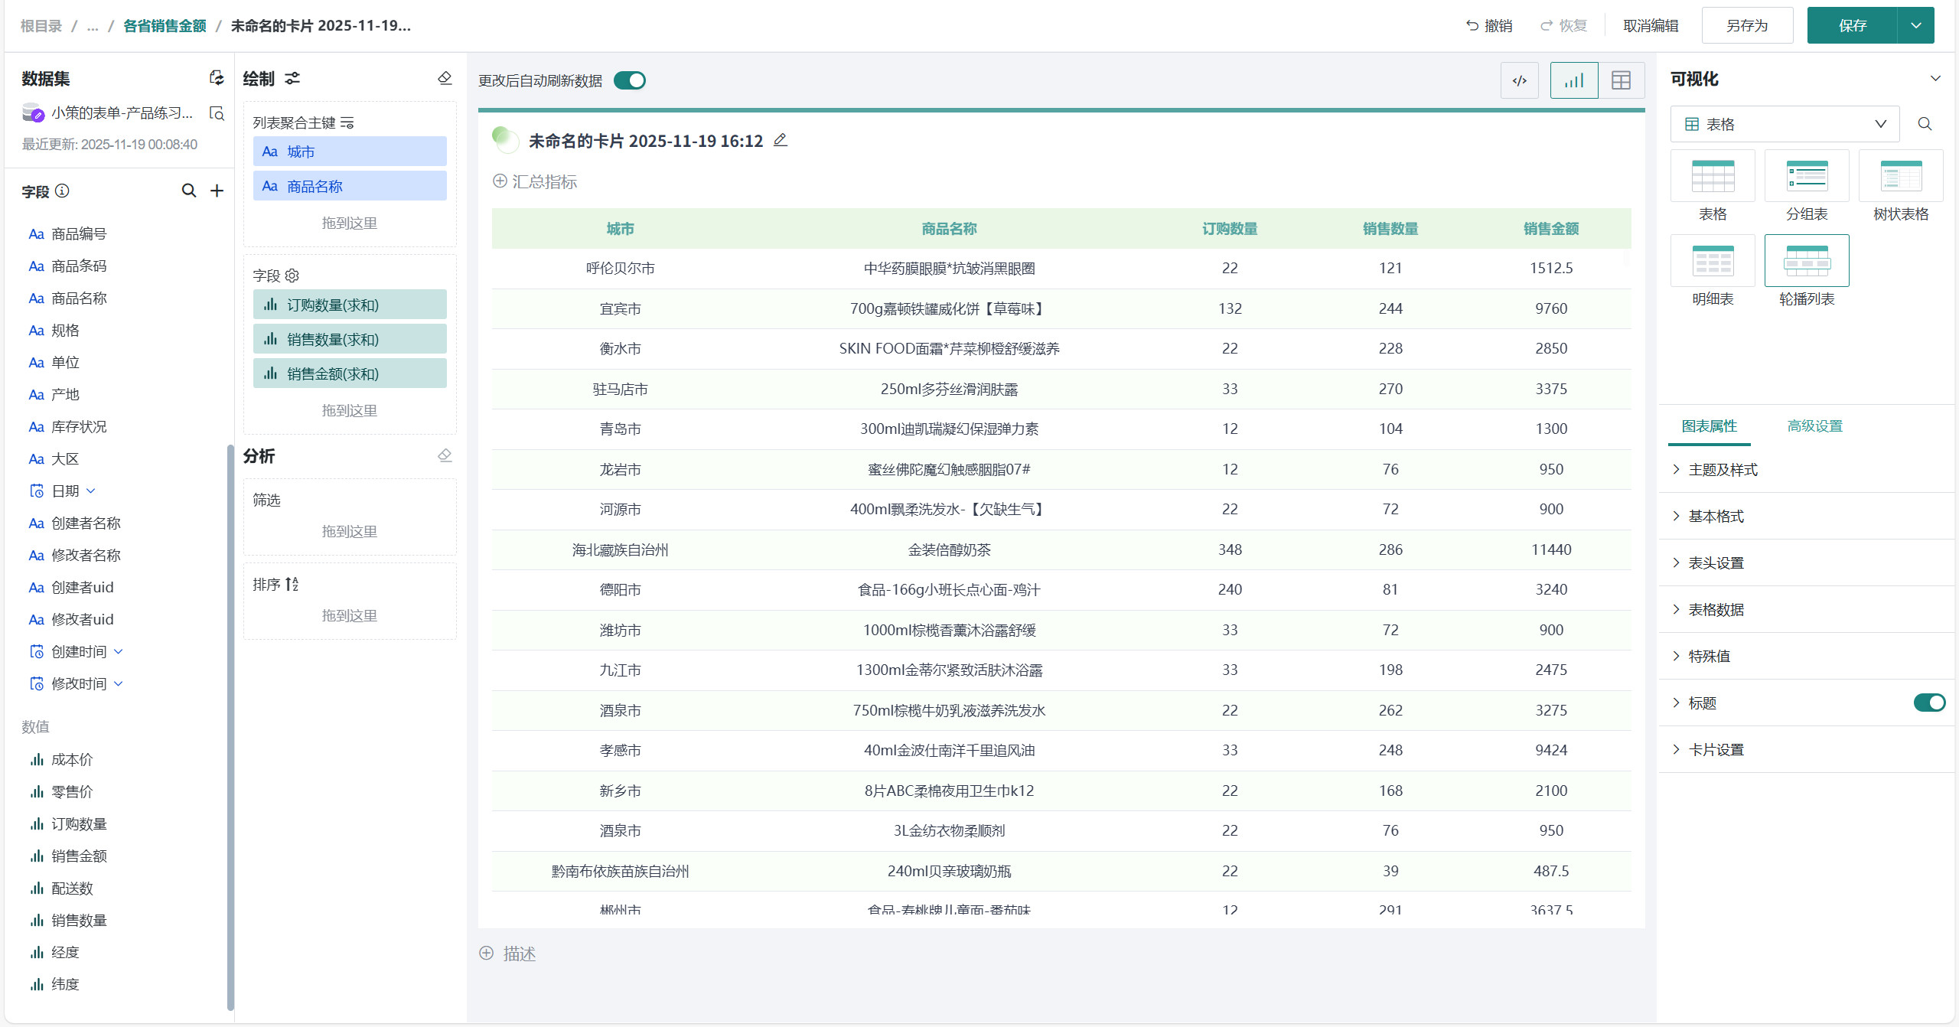Expand the 日期 field chevron

click(x=91, y=491)
